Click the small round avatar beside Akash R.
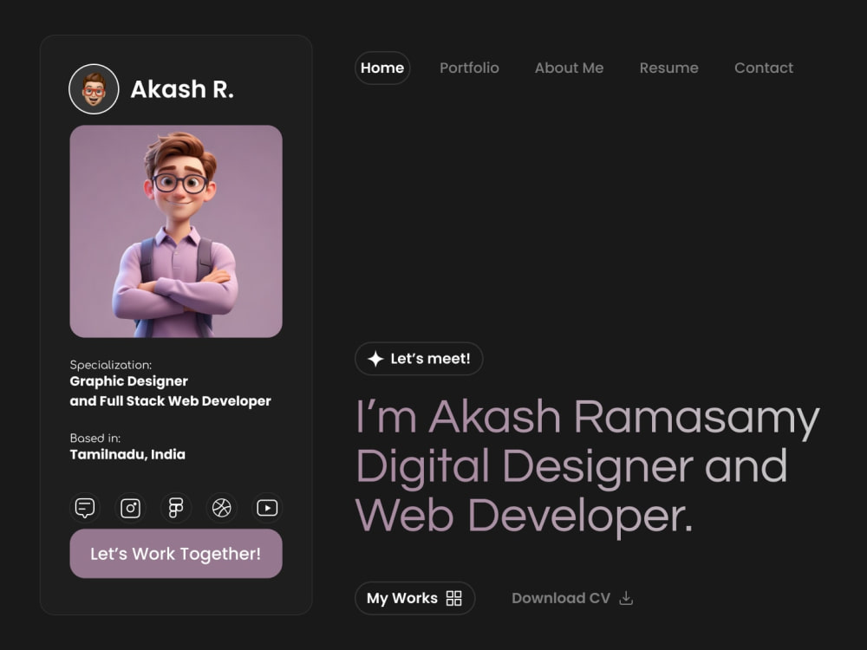Image resolution: width=867 pixels, height=650 pixels. point(94,89)
